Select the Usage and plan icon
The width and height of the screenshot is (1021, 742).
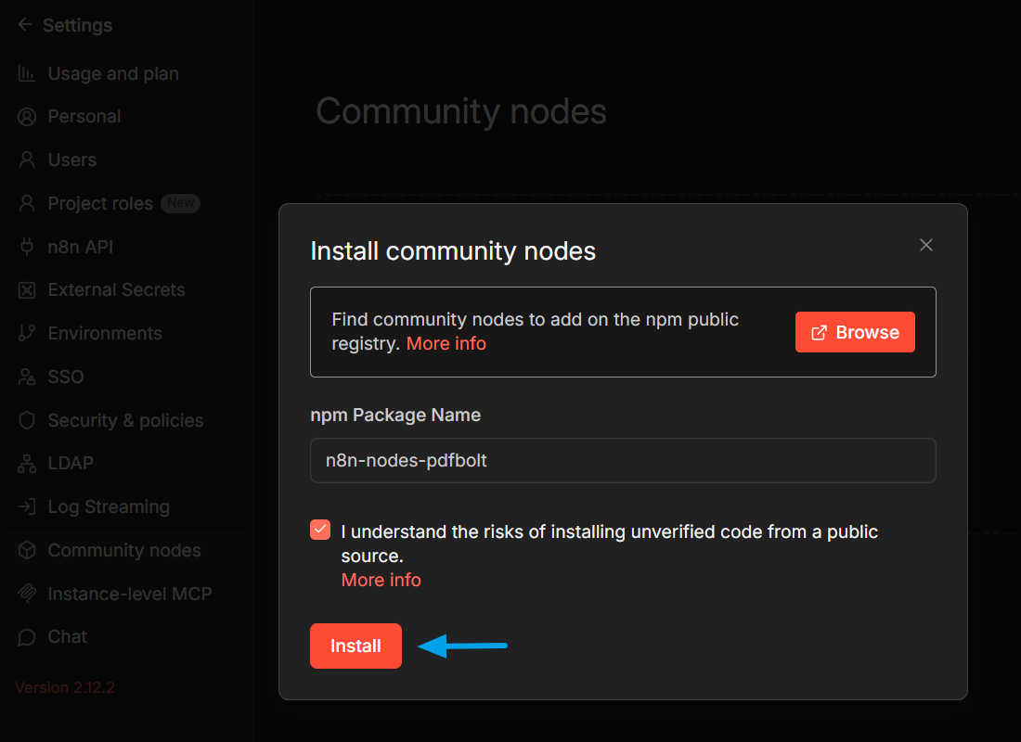click(x=27, y=73)
